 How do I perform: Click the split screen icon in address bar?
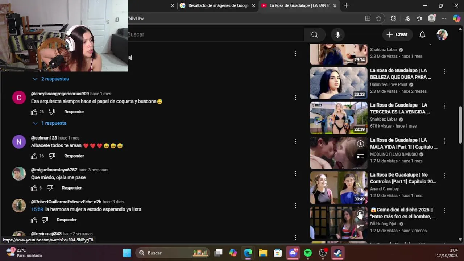(368, 18)
